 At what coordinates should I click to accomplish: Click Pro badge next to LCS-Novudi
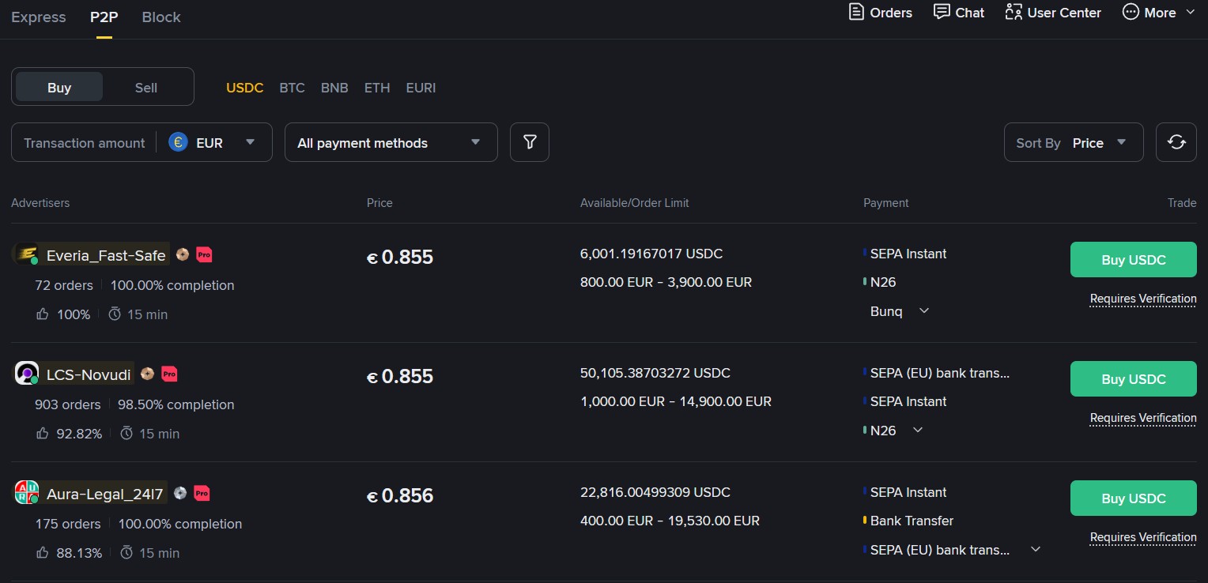(169, 374)
